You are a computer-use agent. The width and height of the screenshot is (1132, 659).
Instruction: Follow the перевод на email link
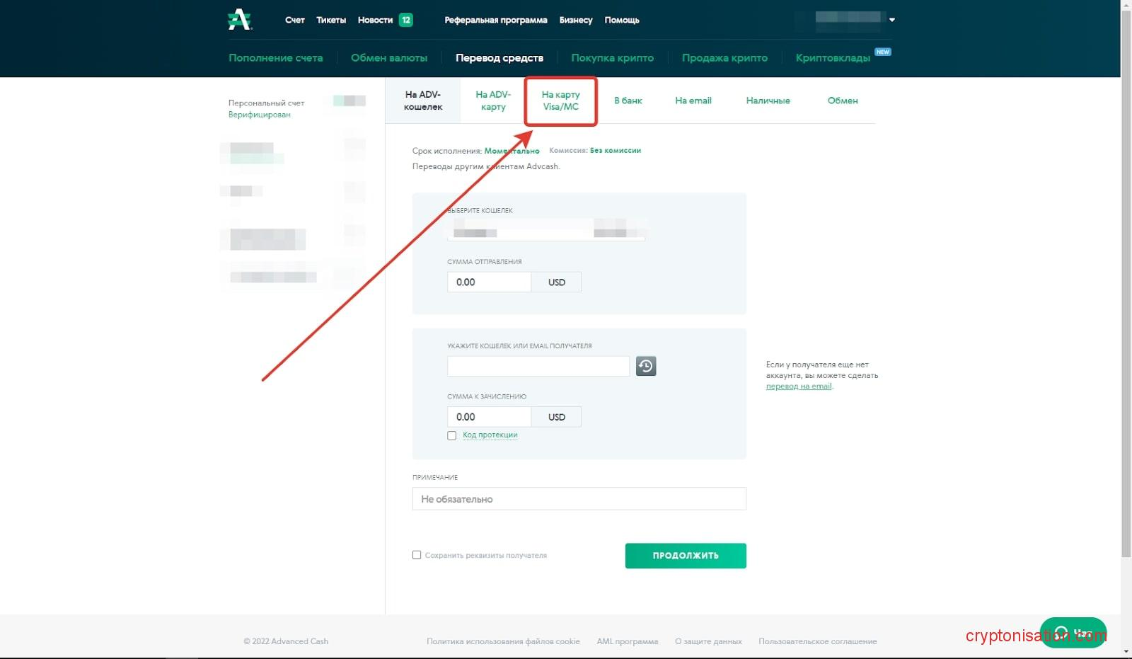coord(798,386)
